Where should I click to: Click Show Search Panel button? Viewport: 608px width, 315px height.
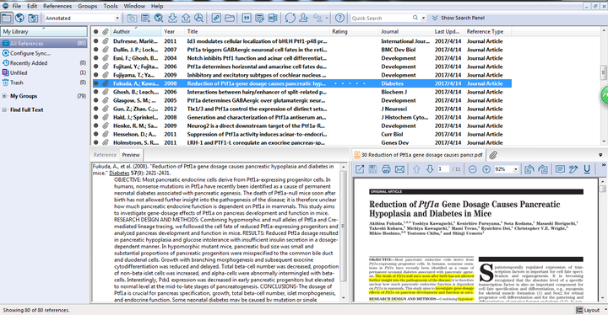click(x=459, y=18)
